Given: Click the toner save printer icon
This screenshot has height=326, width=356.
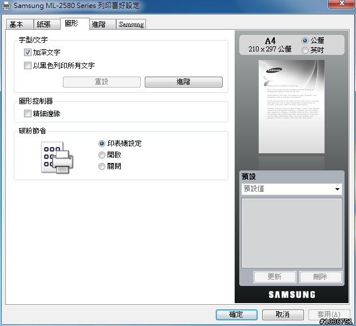Looking at the screenshot, I should (57, 158).
